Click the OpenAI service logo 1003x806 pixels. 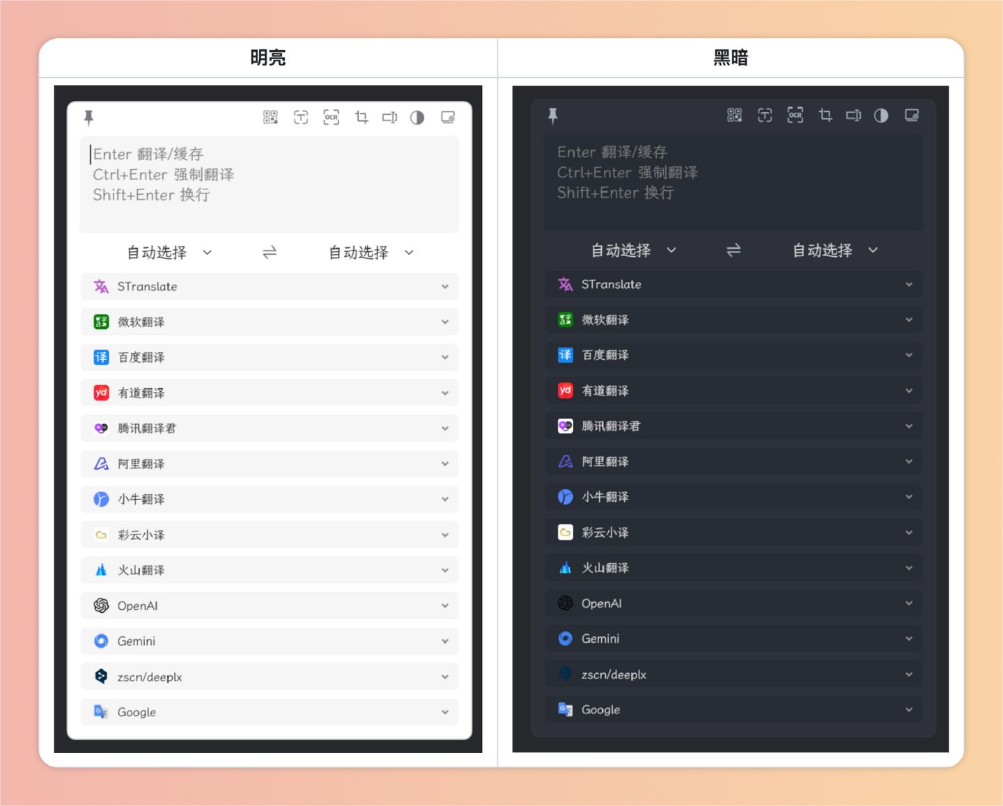point(100,606)
